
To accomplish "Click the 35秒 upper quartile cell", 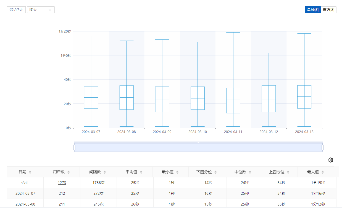I will [281, 204].
